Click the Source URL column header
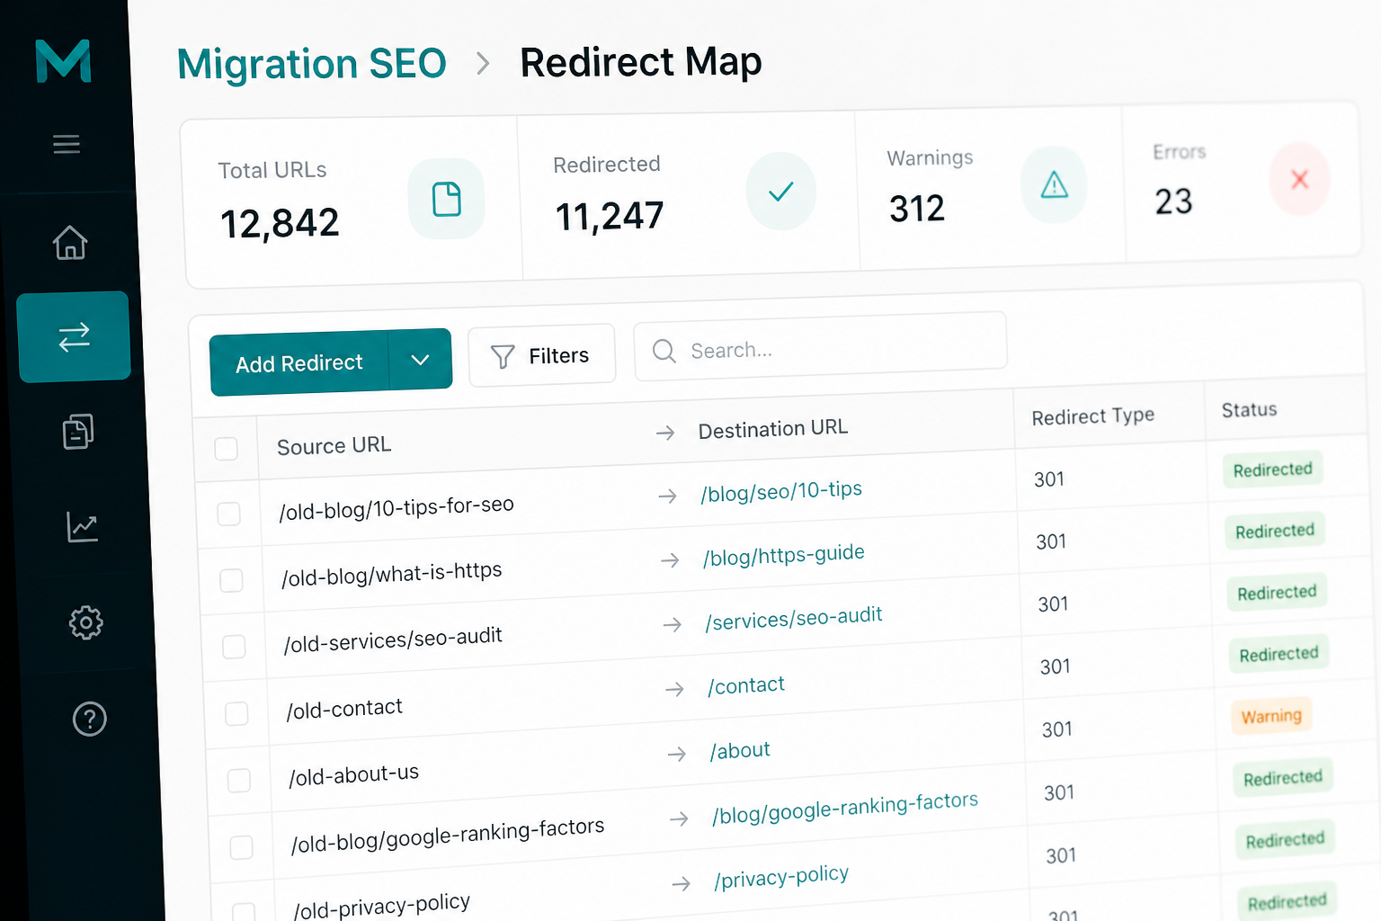The height and width of the screenshot is (921, 1381). point(334,445)
